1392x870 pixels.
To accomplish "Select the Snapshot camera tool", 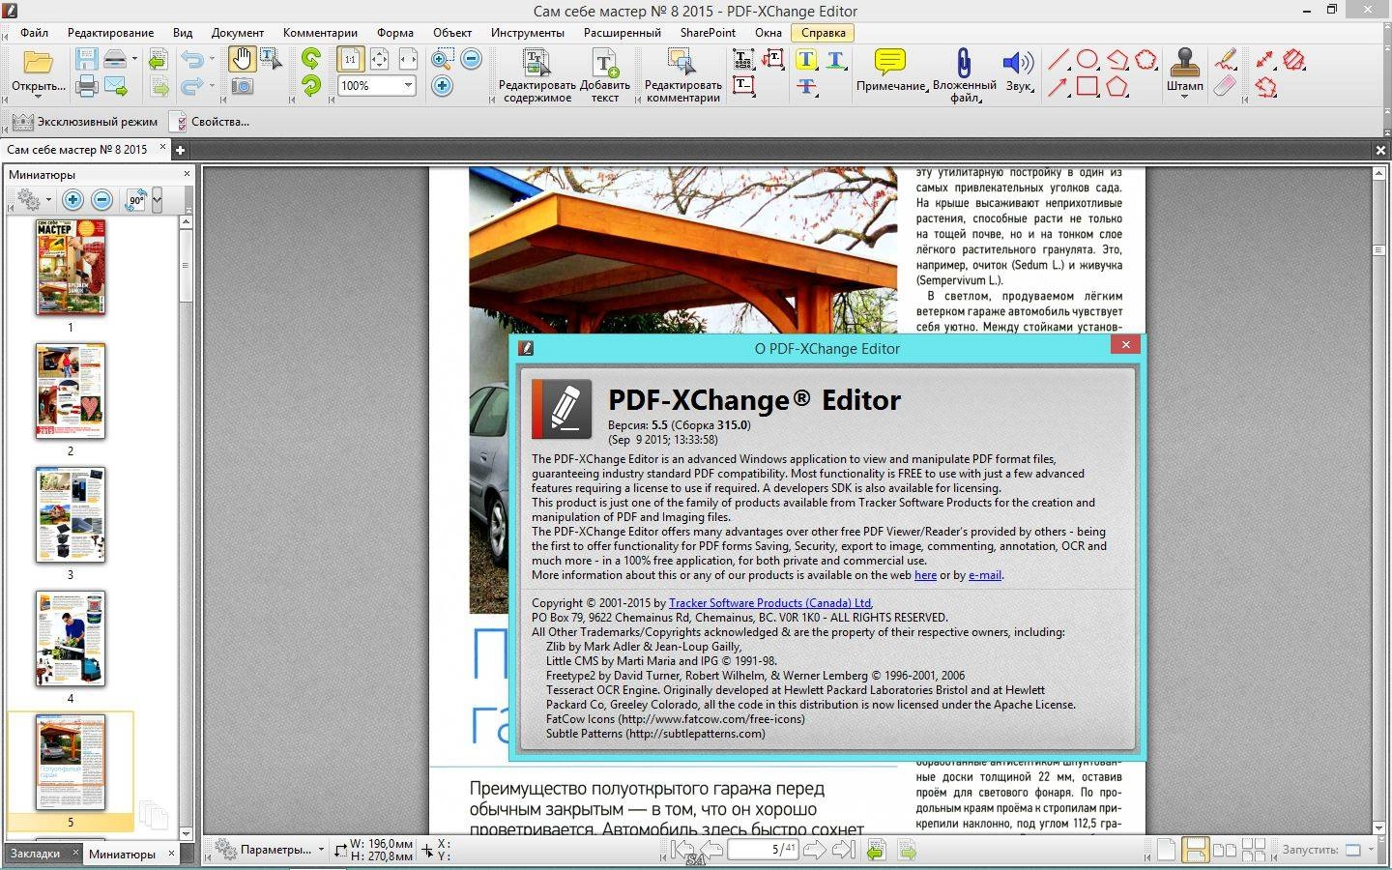I will [x=242, y=86].
